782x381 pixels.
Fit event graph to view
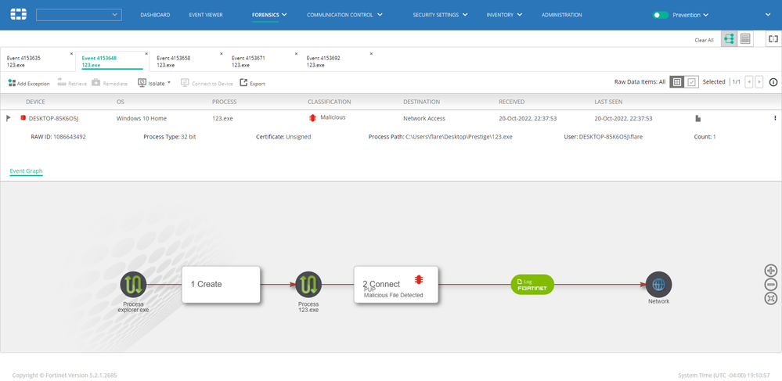(x=770, y=299)
